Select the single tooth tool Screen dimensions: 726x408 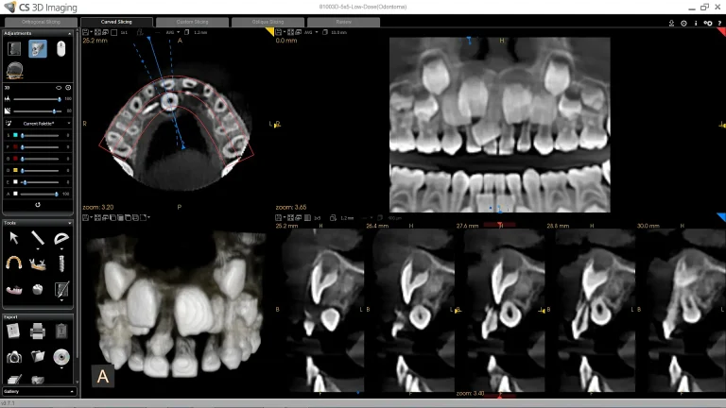click(x=38, y=290)
